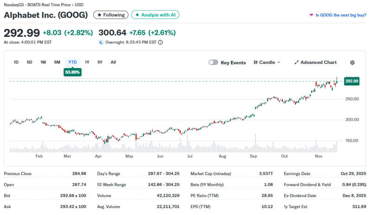371x215 pixels.
Task: Click the 292.99 current price marker on chart
Action: pyautogui.click(x=352, y=81)
